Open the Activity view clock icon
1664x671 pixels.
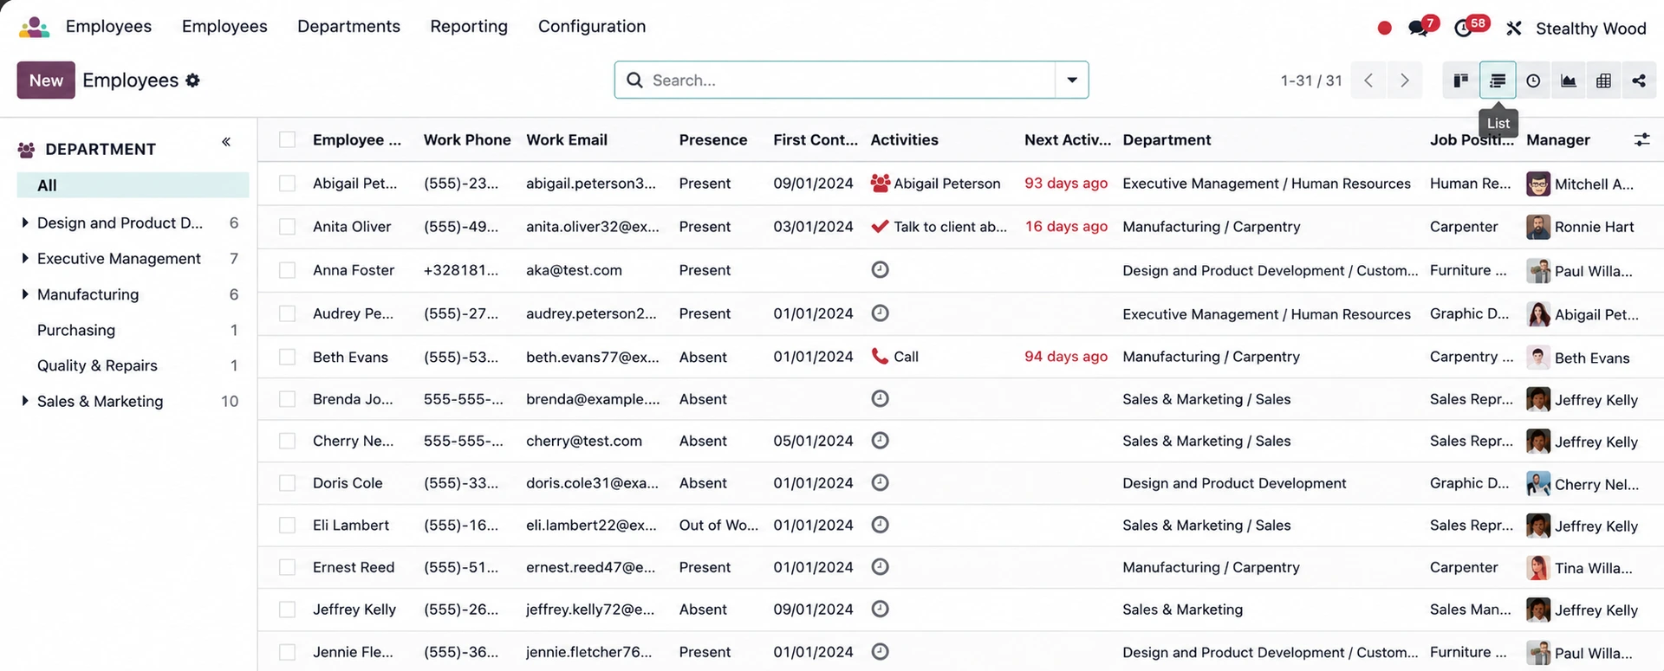pyautogui.click(x=1533, y=81)
